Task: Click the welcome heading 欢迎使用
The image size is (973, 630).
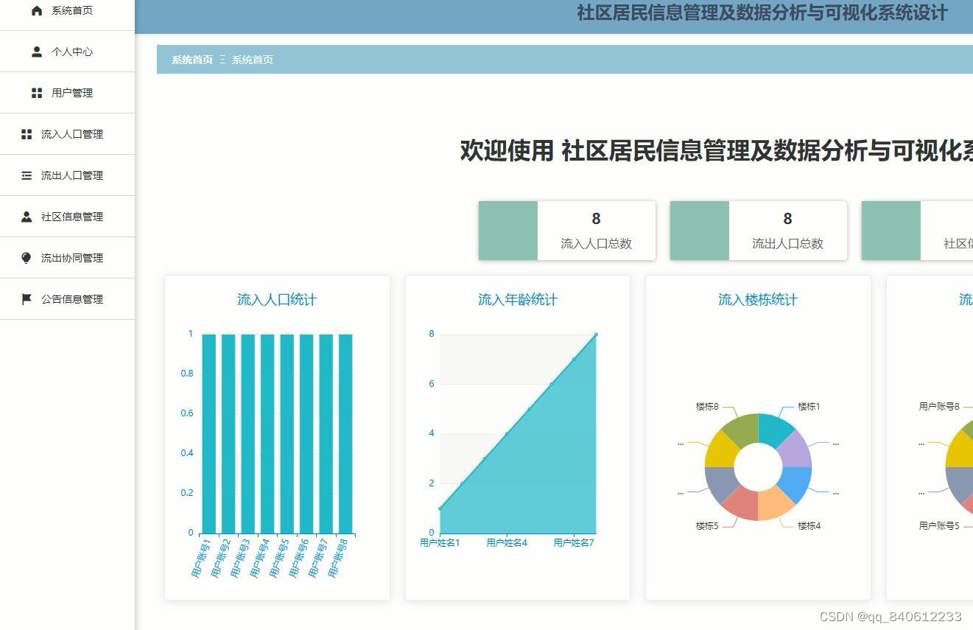Action: click(x=507, y=150)
